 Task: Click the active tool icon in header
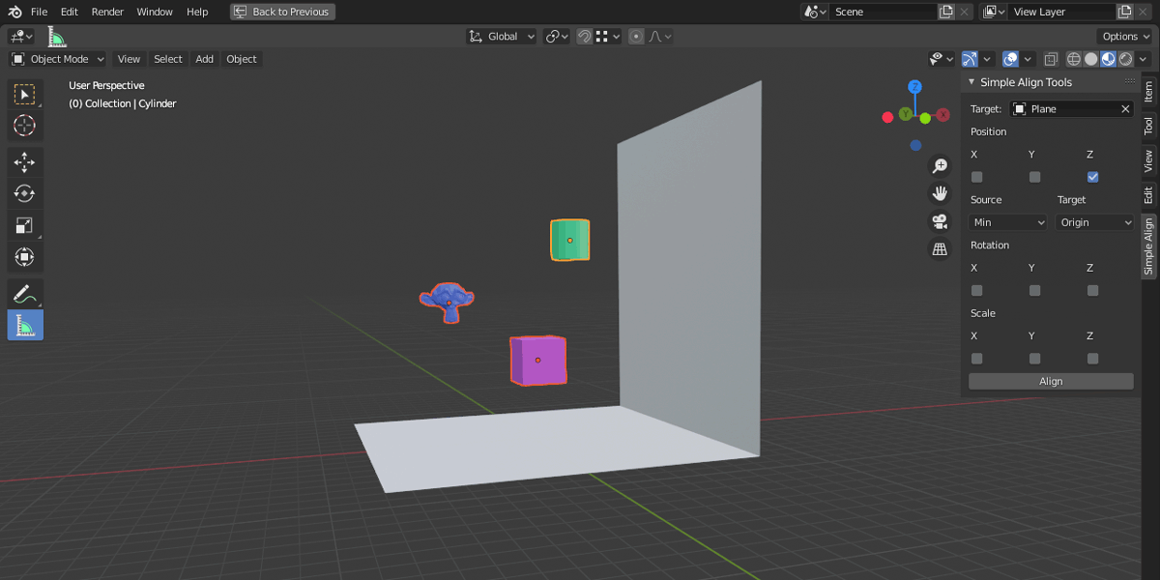57,37
